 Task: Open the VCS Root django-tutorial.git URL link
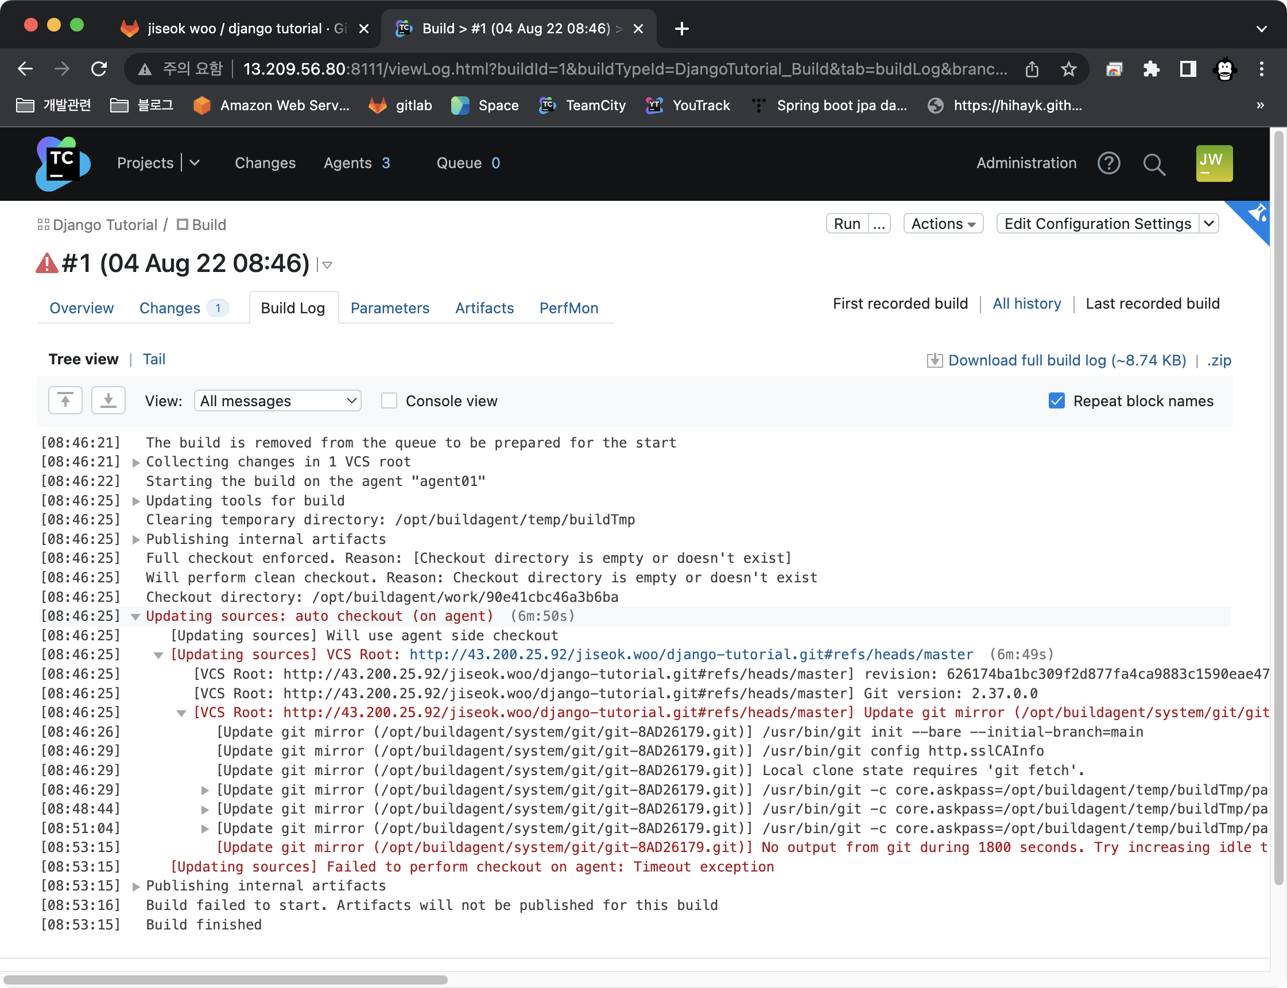(691, 655)
